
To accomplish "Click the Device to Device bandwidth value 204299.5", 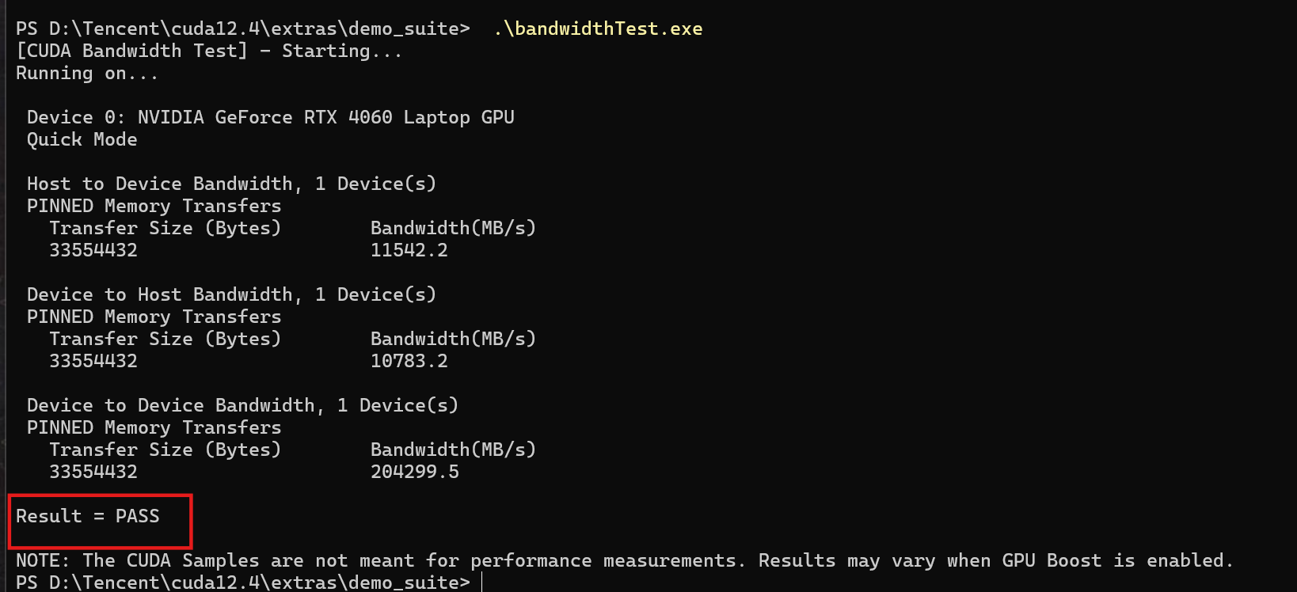I will [x=415, y=472].
